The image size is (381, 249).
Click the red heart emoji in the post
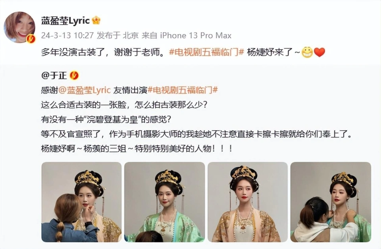click(x=319, y=52)
